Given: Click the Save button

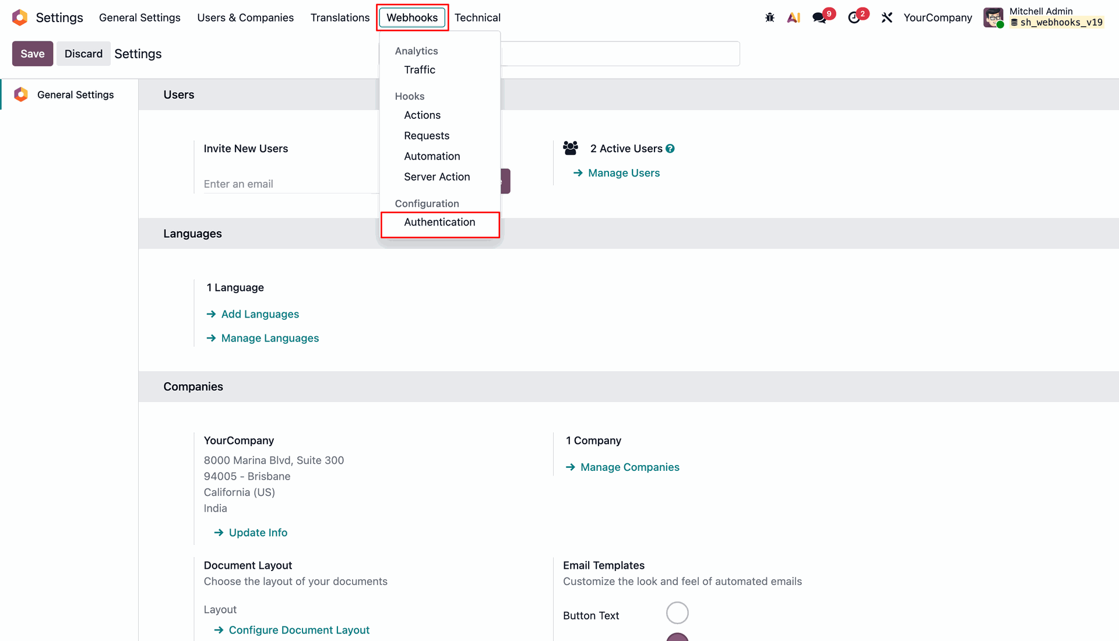Looking at the screenshot, I should click(x=33, y=54).
